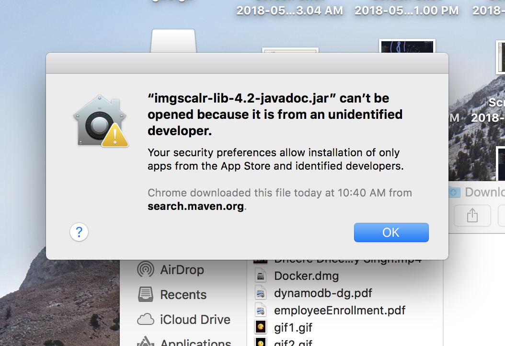Click the dark screenshot thumbnail on the desktop
The image size is (505, 346).
407,46
